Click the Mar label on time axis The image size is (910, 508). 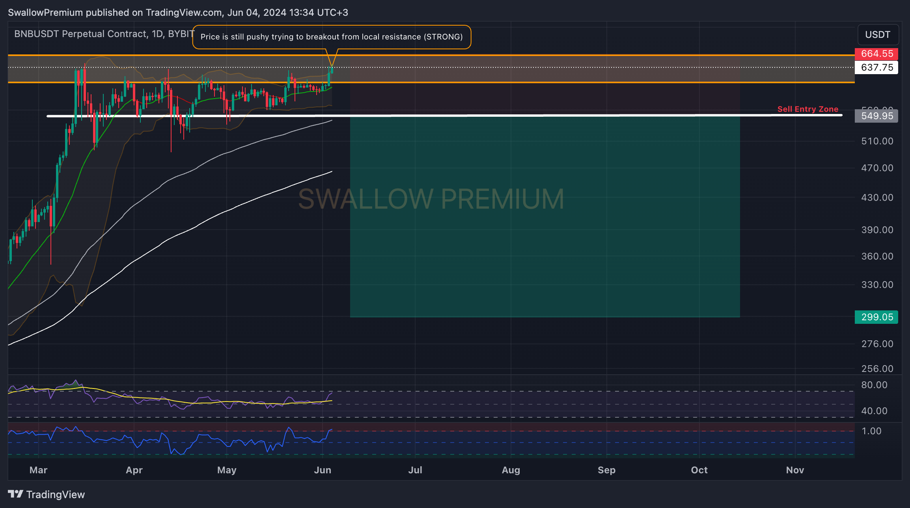39,470
